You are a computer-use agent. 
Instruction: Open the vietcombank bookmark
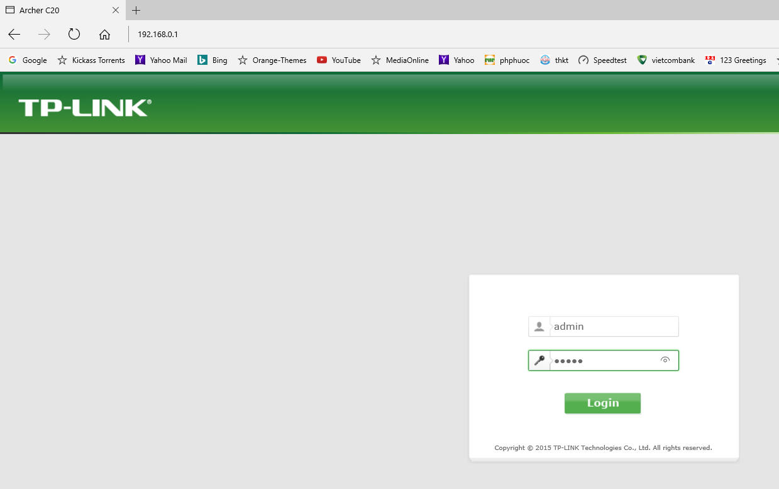[666, 60]
